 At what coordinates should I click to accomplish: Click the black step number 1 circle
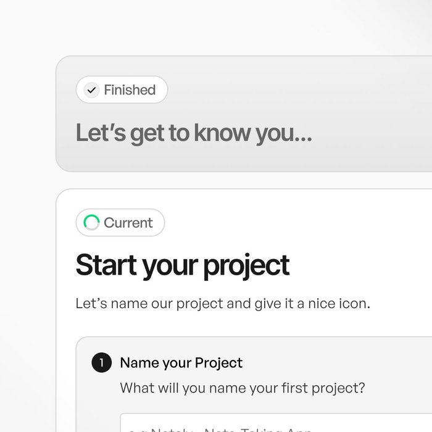pyautogui.click(x=101, y=363)
